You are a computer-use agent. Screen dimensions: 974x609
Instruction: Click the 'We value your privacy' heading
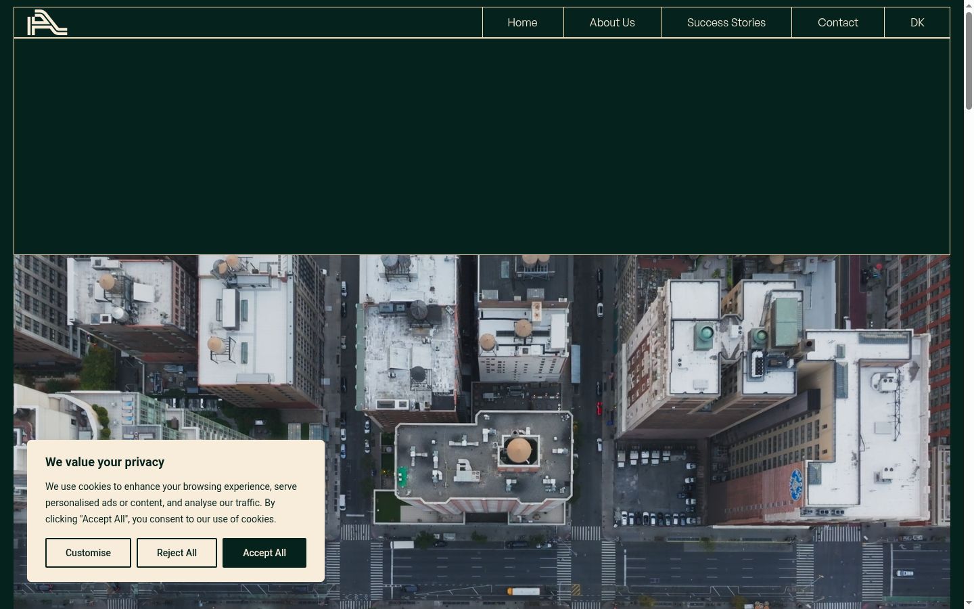(105, 462)
